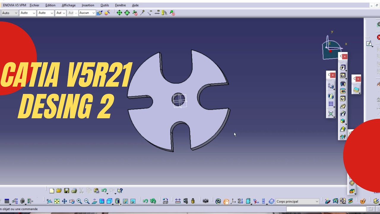The width and height of the screenshot is (380, 214).
Task: Open the Aide menu
Action: pyautogui.click(x=135, y=5)
